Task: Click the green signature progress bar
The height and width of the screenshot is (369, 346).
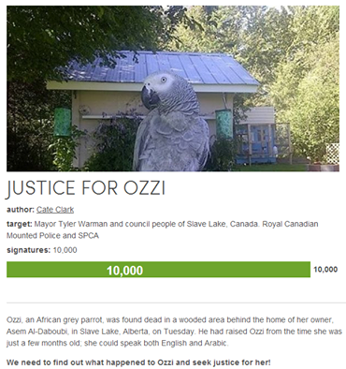Action: click(x=158, y=270)
